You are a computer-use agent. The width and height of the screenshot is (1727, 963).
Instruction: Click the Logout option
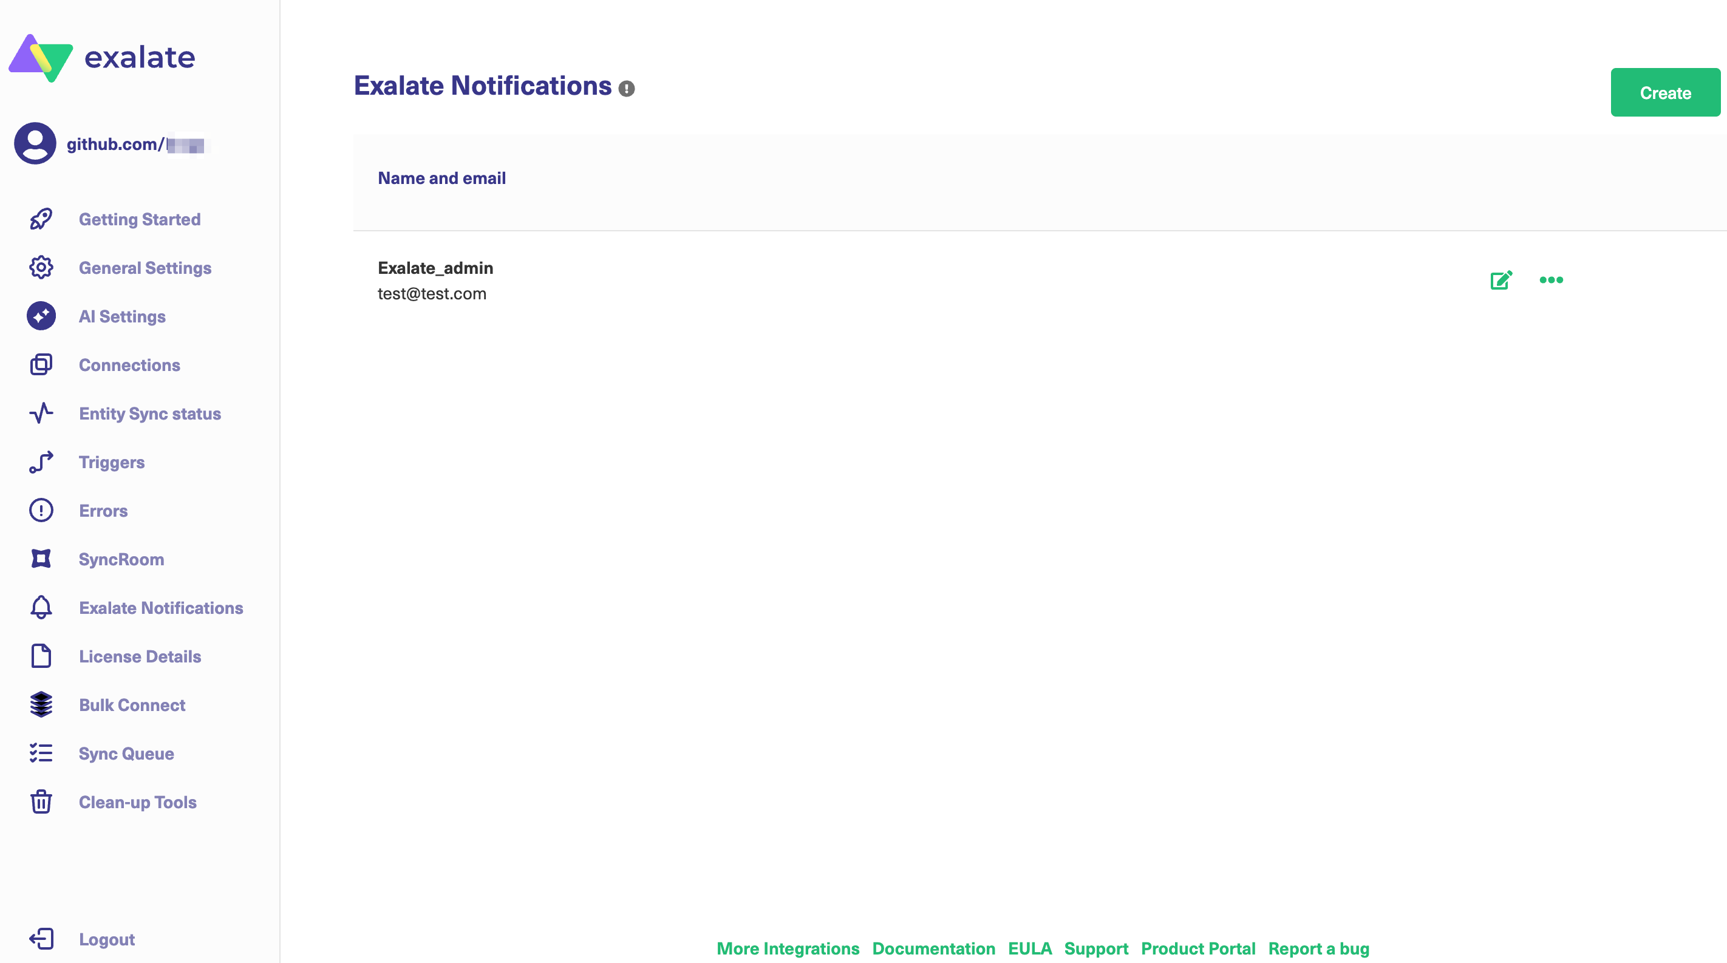click(107, 939)
